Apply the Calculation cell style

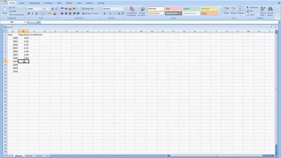pyautogui.click(x=156, y=14)
